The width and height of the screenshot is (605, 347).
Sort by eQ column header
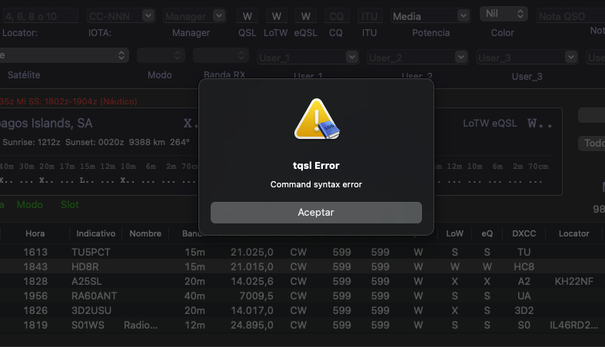(x=487, y=233)
